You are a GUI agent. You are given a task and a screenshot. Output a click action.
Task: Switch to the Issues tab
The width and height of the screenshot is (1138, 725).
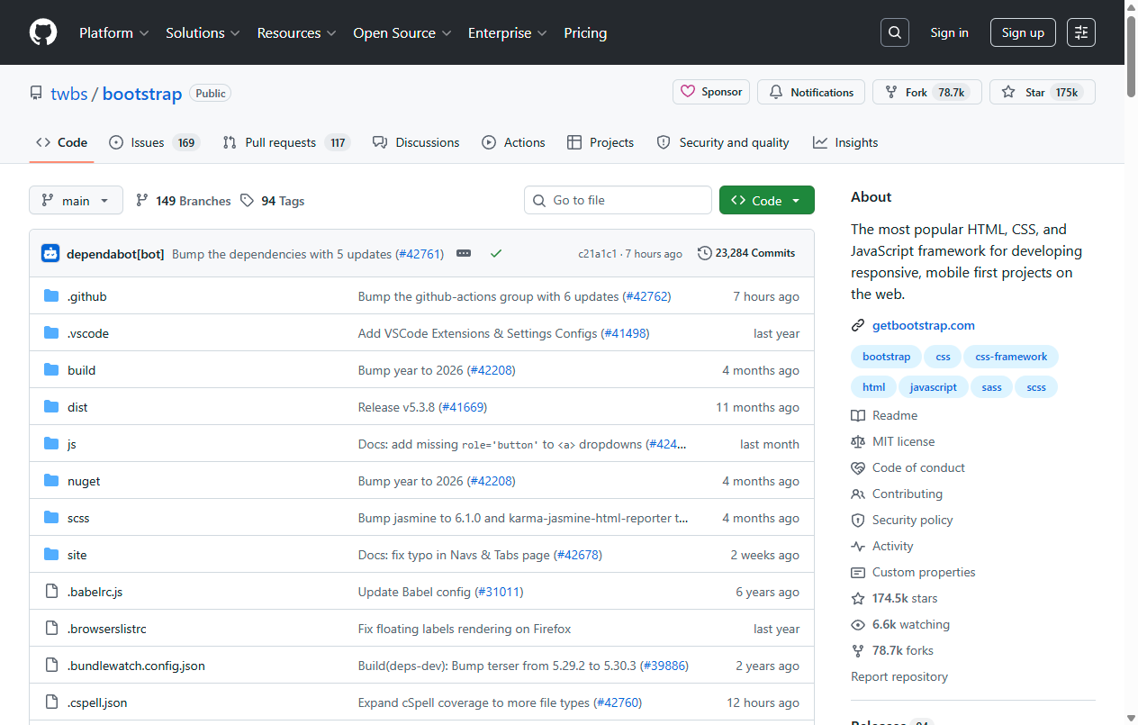tap(154, 142)
